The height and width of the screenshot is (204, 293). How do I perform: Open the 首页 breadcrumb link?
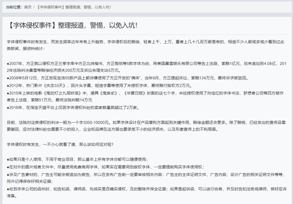pos(28,8)
